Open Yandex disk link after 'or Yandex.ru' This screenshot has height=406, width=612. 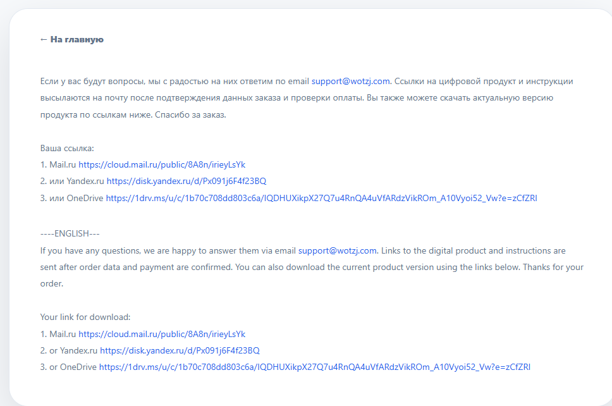click(180, 350)
